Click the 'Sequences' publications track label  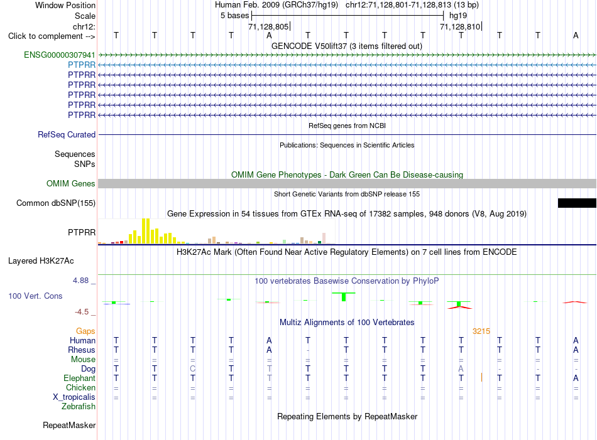[x=75, y=154]
